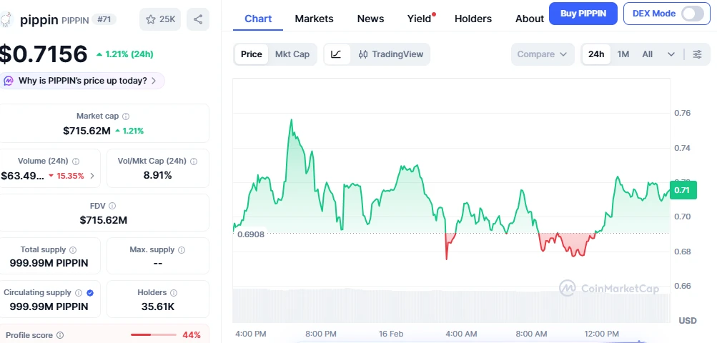Screen dimensions: 717x343
Task: Click the Market cap info icon
Action: [126, 116]
